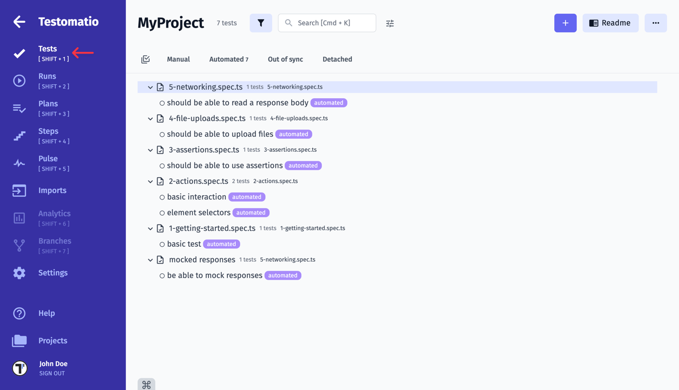
Task: Select the Plans sidebar icon
Action: [19, 108]
